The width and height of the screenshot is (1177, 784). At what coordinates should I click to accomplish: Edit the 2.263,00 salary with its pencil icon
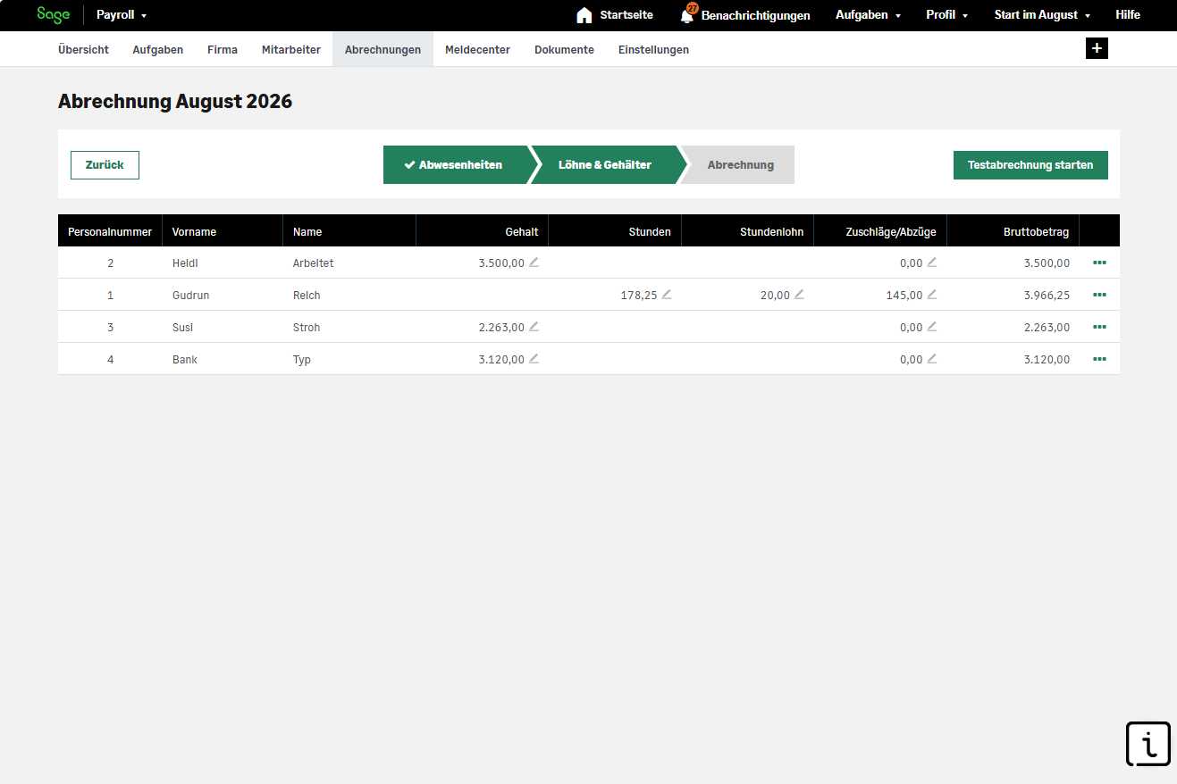coord(534,327)
